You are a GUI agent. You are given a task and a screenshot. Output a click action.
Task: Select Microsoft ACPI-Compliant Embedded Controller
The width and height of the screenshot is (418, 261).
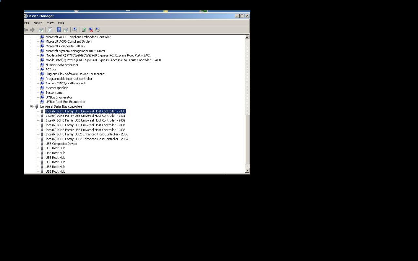pos(78,37)
